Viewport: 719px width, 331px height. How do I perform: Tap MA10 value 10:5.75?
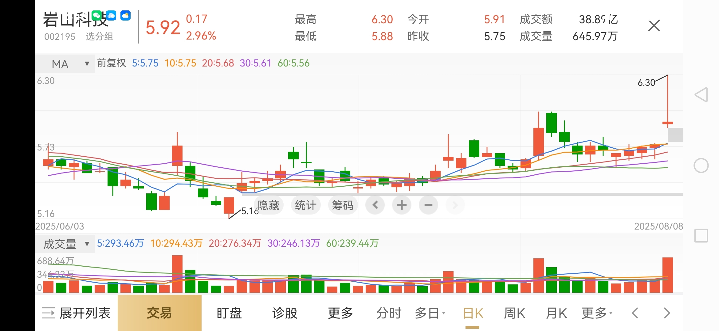pyautogui.click(x=180, y=63)
